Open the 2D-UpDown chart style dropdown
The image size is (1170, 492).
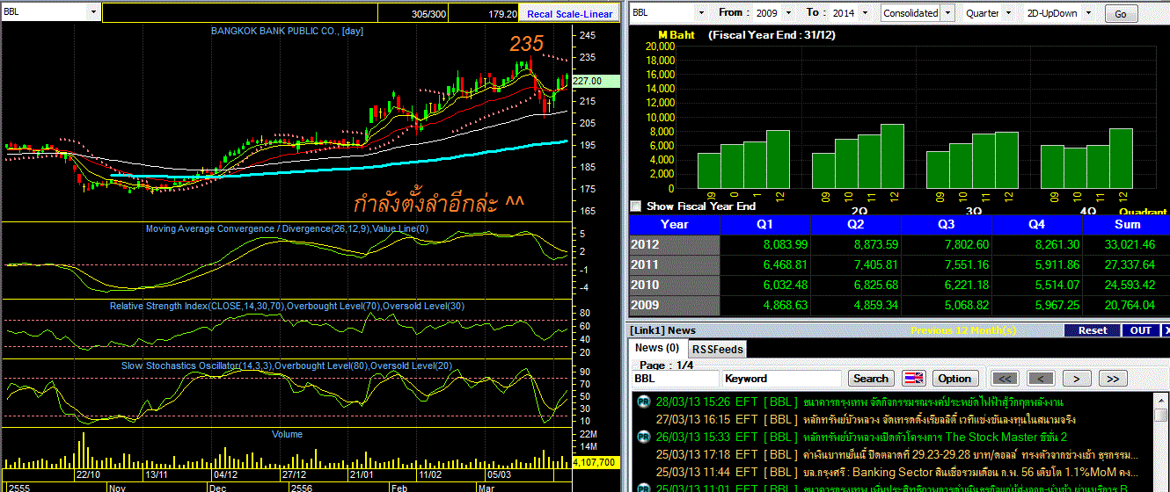(x=1088, y=13)
